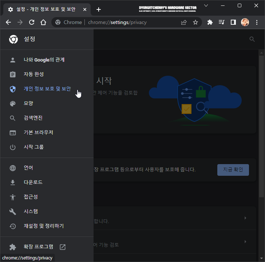Click the scrollbar down arrow
The image size is (265, 262).
point(261,258)
